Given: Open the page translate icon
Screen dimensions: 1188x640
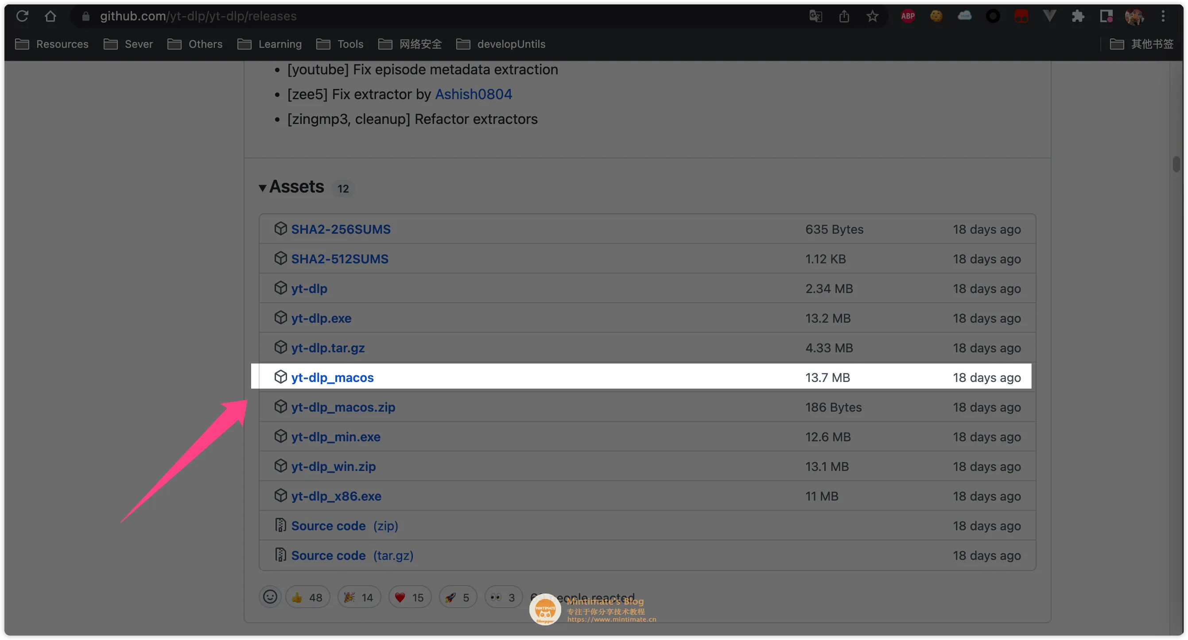Looking at the screenshot, I should (815, 16).
